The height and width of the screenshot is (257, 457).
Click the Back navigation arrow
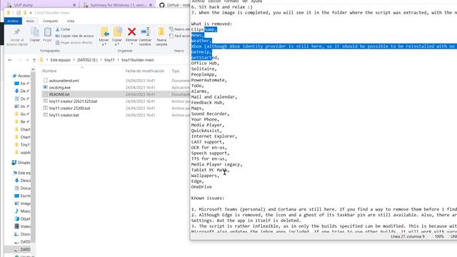(10, 60)
